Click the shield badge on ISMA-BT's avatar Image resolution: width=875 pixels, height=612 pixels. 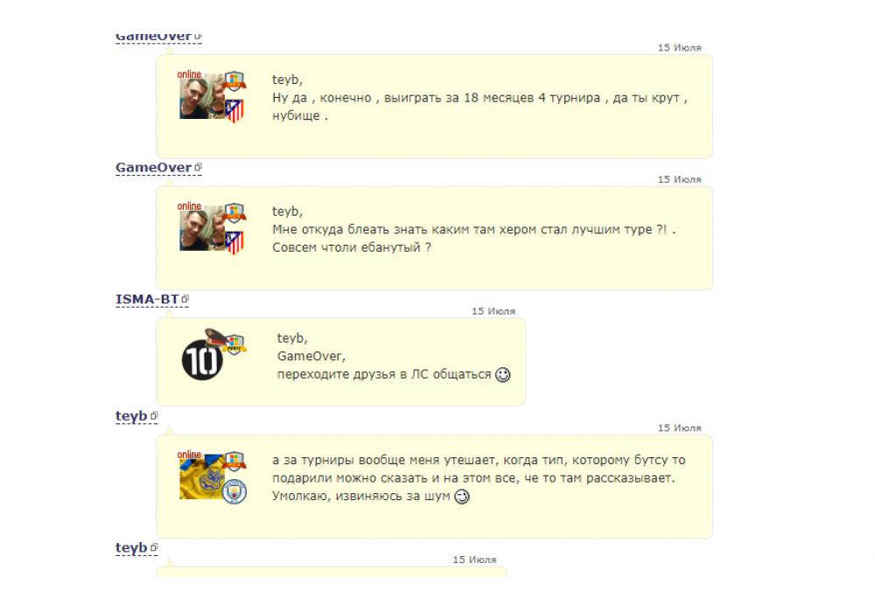click(x=234, y=345)
